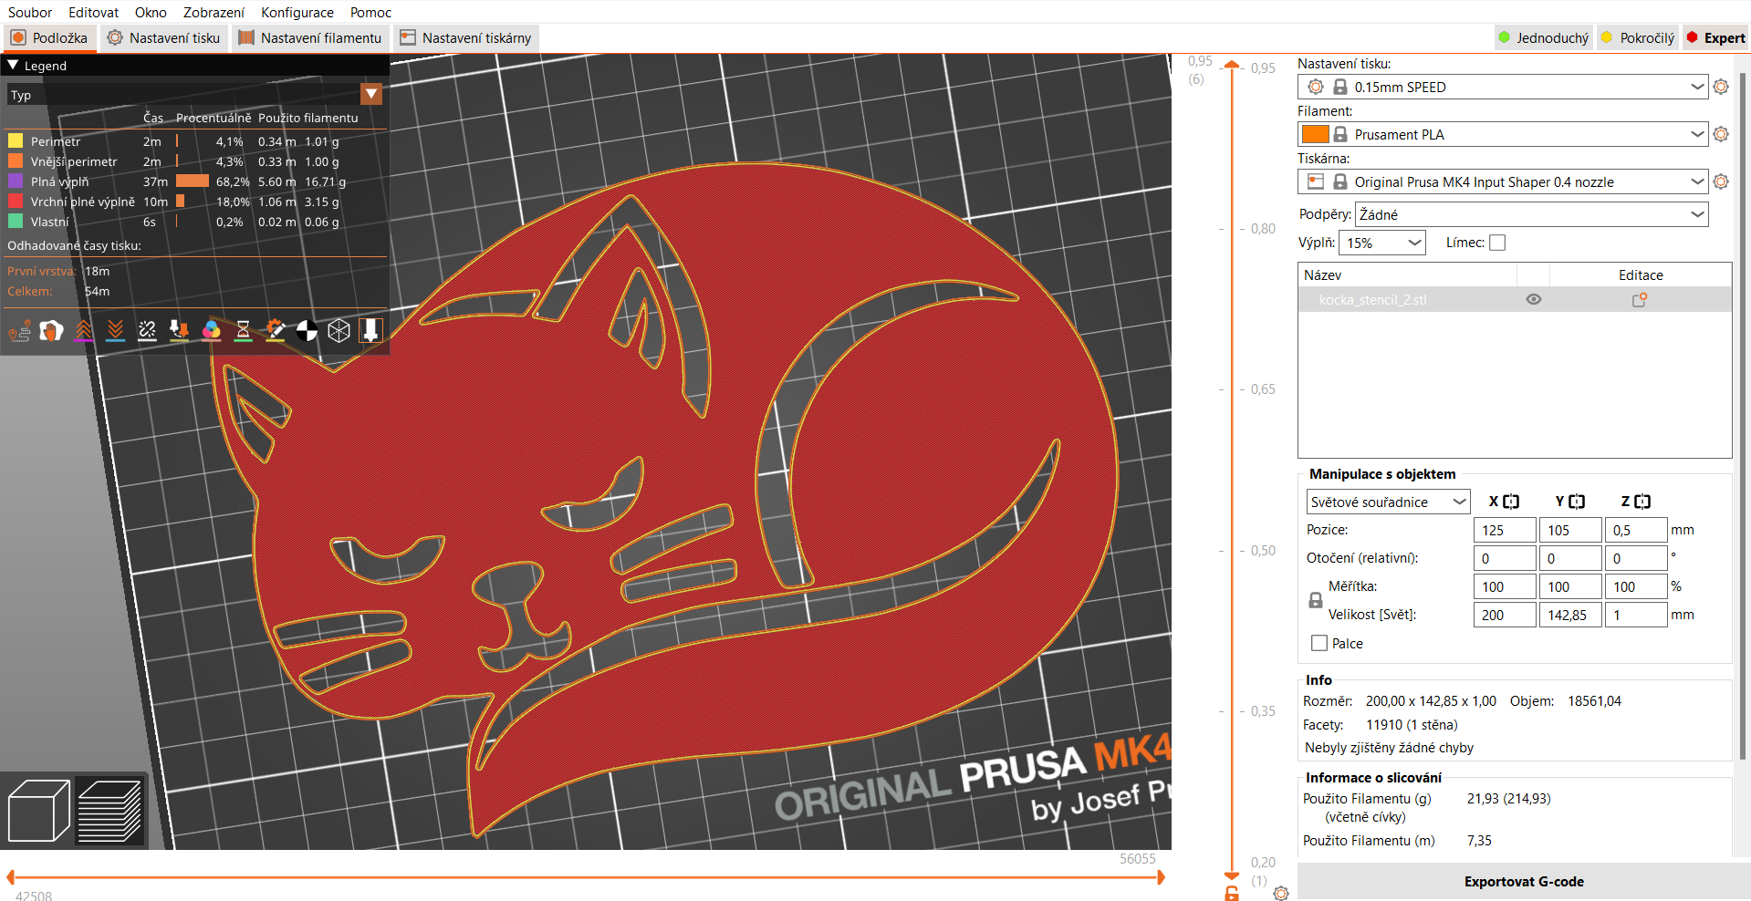Click X position field showing 125
Viewport: 1751px width, 901px height.
pos(1505,530)
